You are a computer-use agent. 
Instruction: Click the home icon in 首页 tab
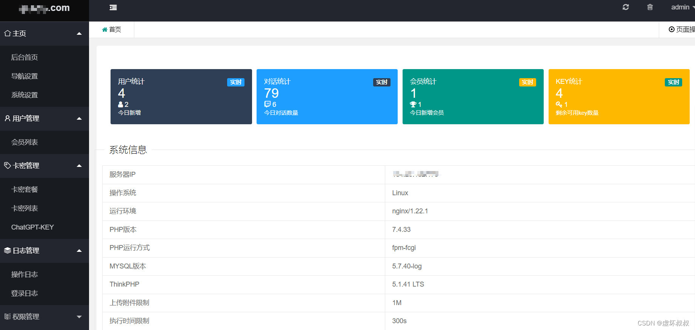(x=105, y=29)
